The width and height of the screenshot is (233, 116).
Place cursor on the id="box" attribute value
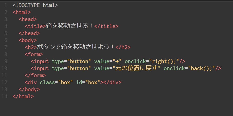pyautogui.click(x=92, y=82)
